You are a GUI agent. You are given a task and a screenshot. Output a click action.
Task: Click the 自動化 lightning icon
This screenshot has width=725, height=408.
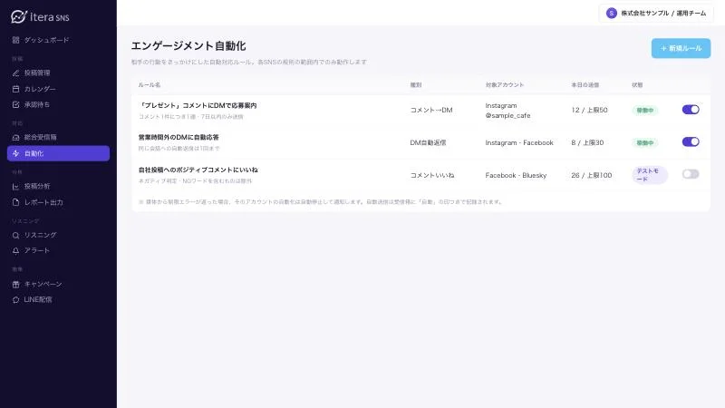(x=15, y=153)
